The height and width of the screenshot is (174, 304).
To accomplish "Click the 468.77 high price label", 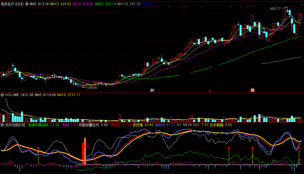I will tap(275, 9).
